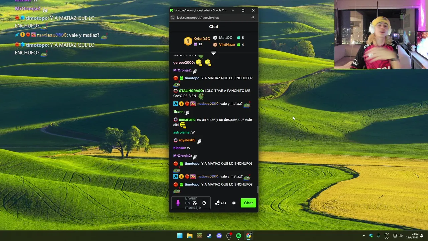Open OBS Studio from the taskbar

pos(229,236)
